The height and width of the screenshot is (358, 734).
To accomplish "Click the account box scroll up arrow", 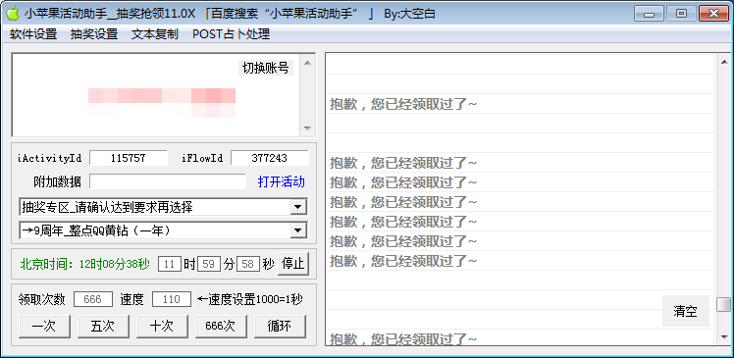I will tap(307, 63).
